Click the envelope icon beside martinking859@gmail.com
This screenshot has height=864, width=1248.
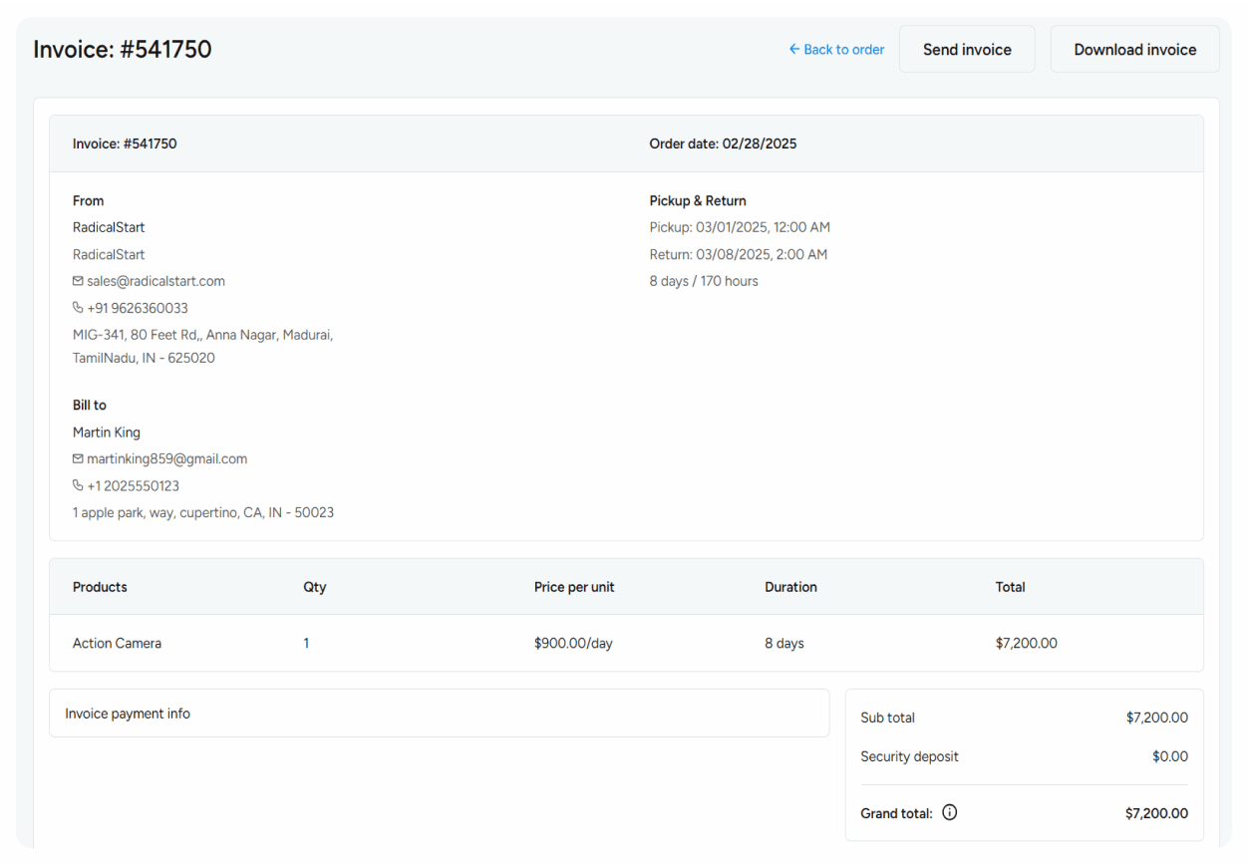(77, 458)
